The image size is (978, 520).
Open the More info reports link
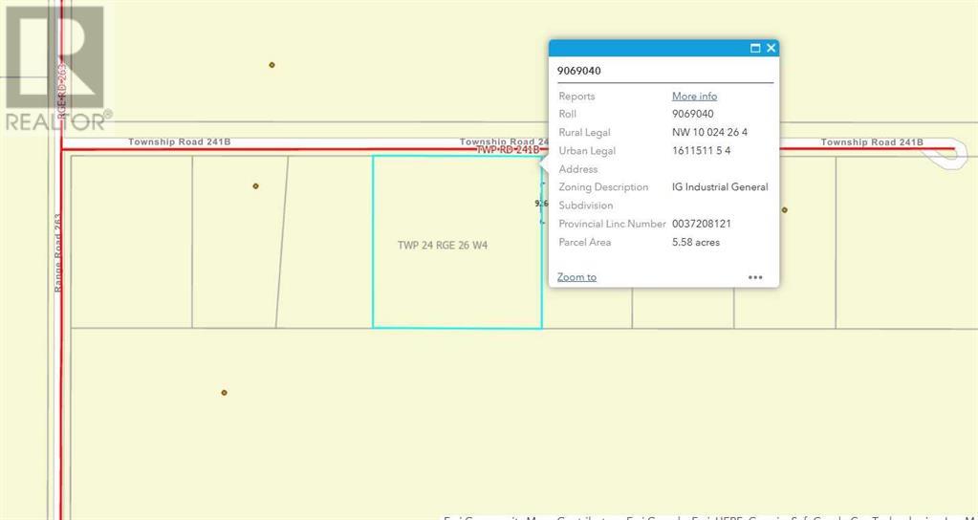pyautogui.click(x=694, y=97)
